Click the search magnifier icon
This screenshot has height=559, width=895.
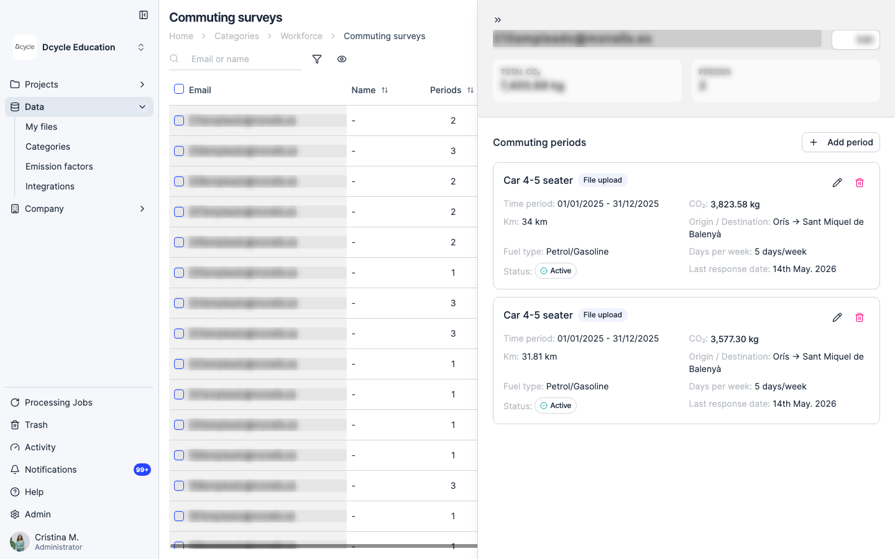175,59
